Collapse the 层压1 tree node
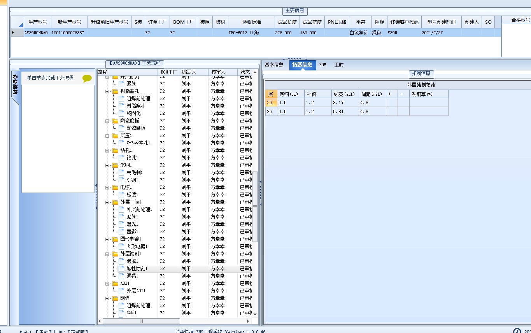The width and height of the screenshot is (531, 333). pyautogui.click(x=107, y=135)
